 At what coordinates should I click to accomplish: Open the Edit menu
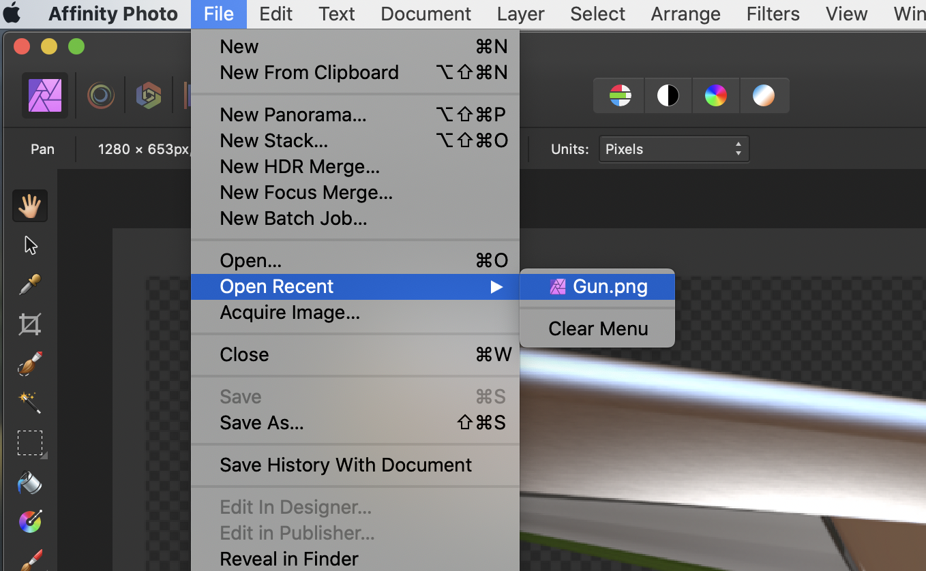pyautogui.click(x=276, y=14)
